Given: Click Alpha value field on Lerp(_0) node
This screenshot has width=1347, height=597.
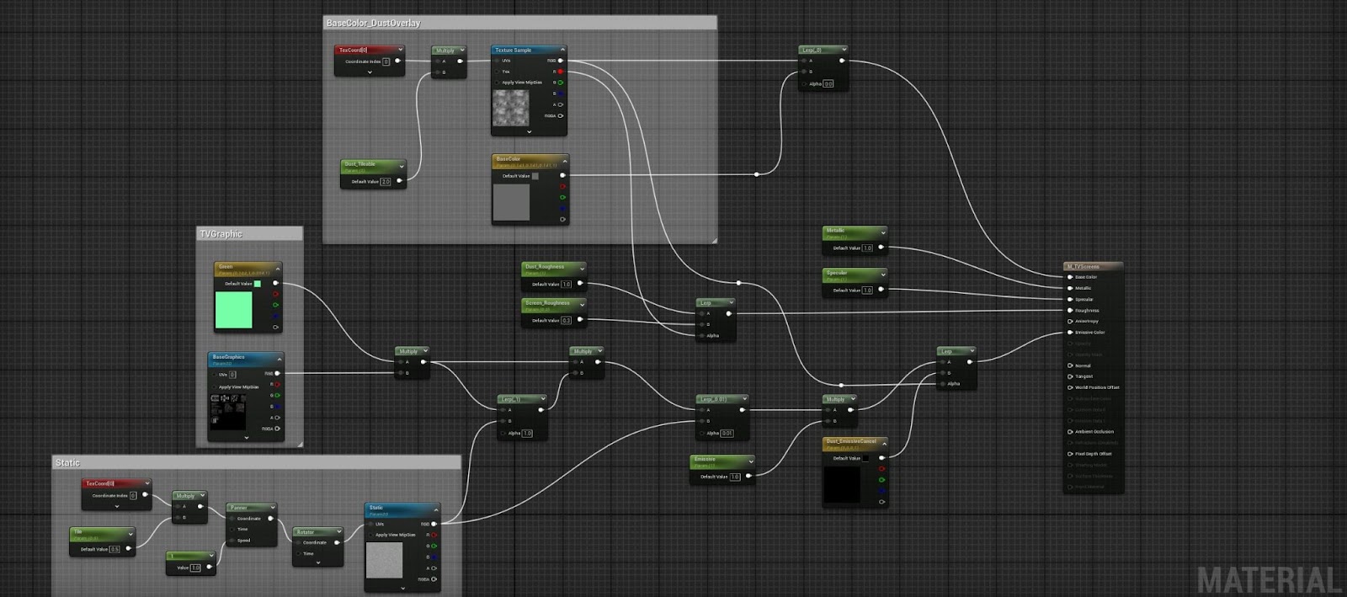Looking at the screenshot, I should tap(828, 83).
